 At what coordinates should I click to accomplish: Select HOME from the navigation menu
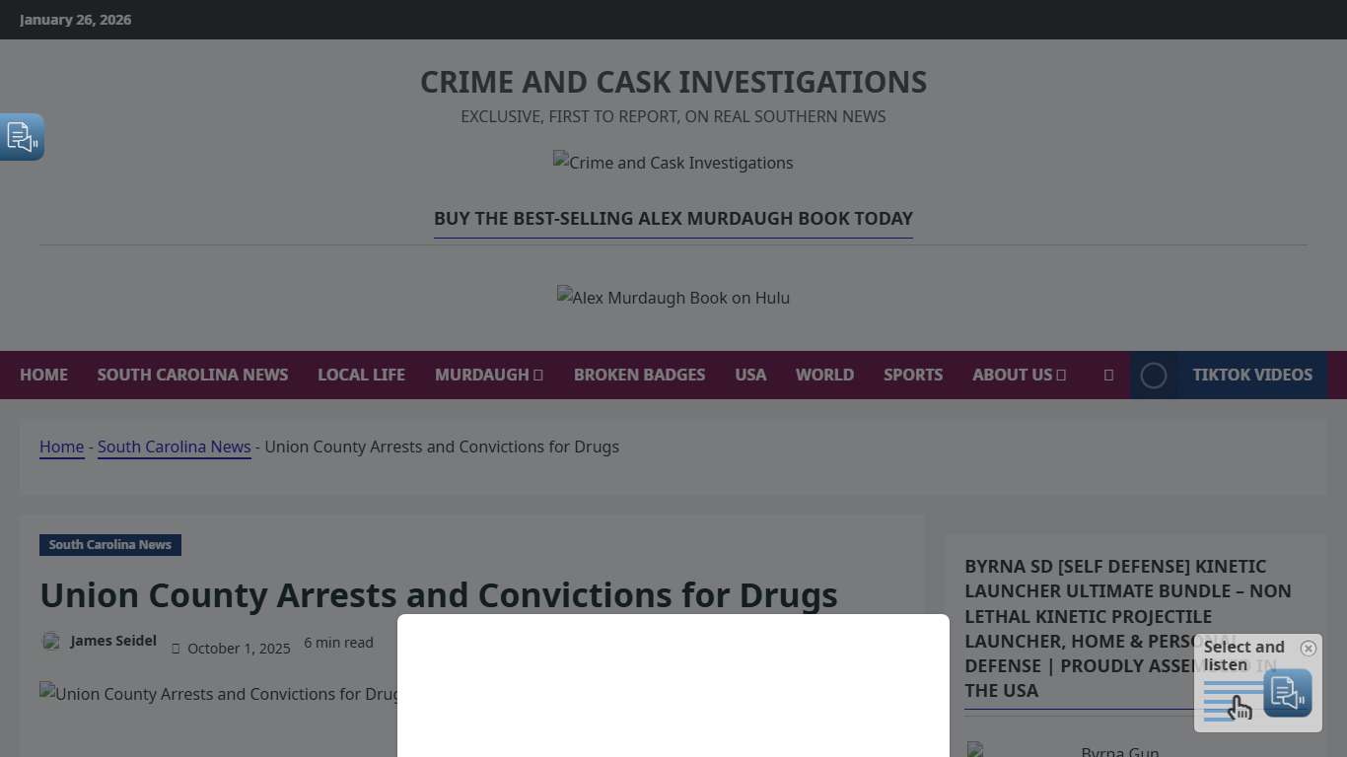point(43,375)
